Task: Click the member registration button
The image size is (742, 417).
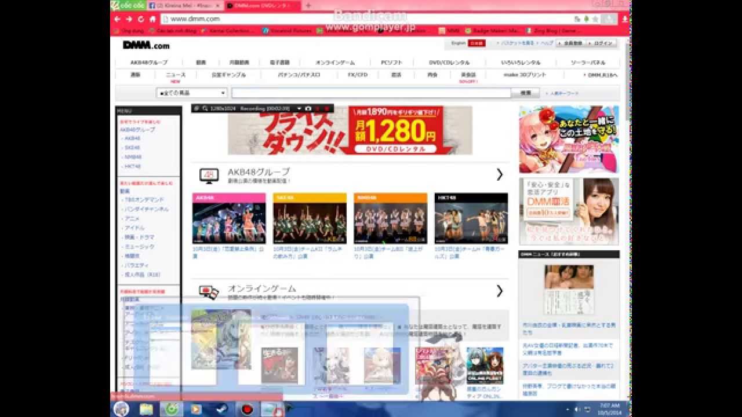Action: click(570, 43)
